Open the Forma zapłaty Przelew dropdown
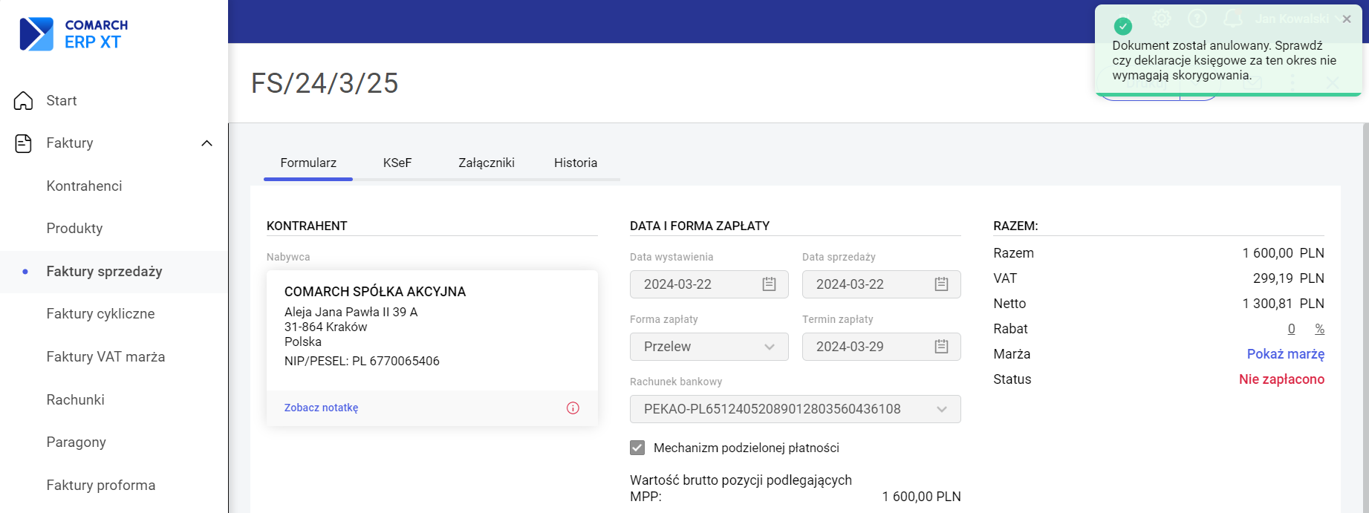The width and height of the screenshot is (1369, 513). 709,347
